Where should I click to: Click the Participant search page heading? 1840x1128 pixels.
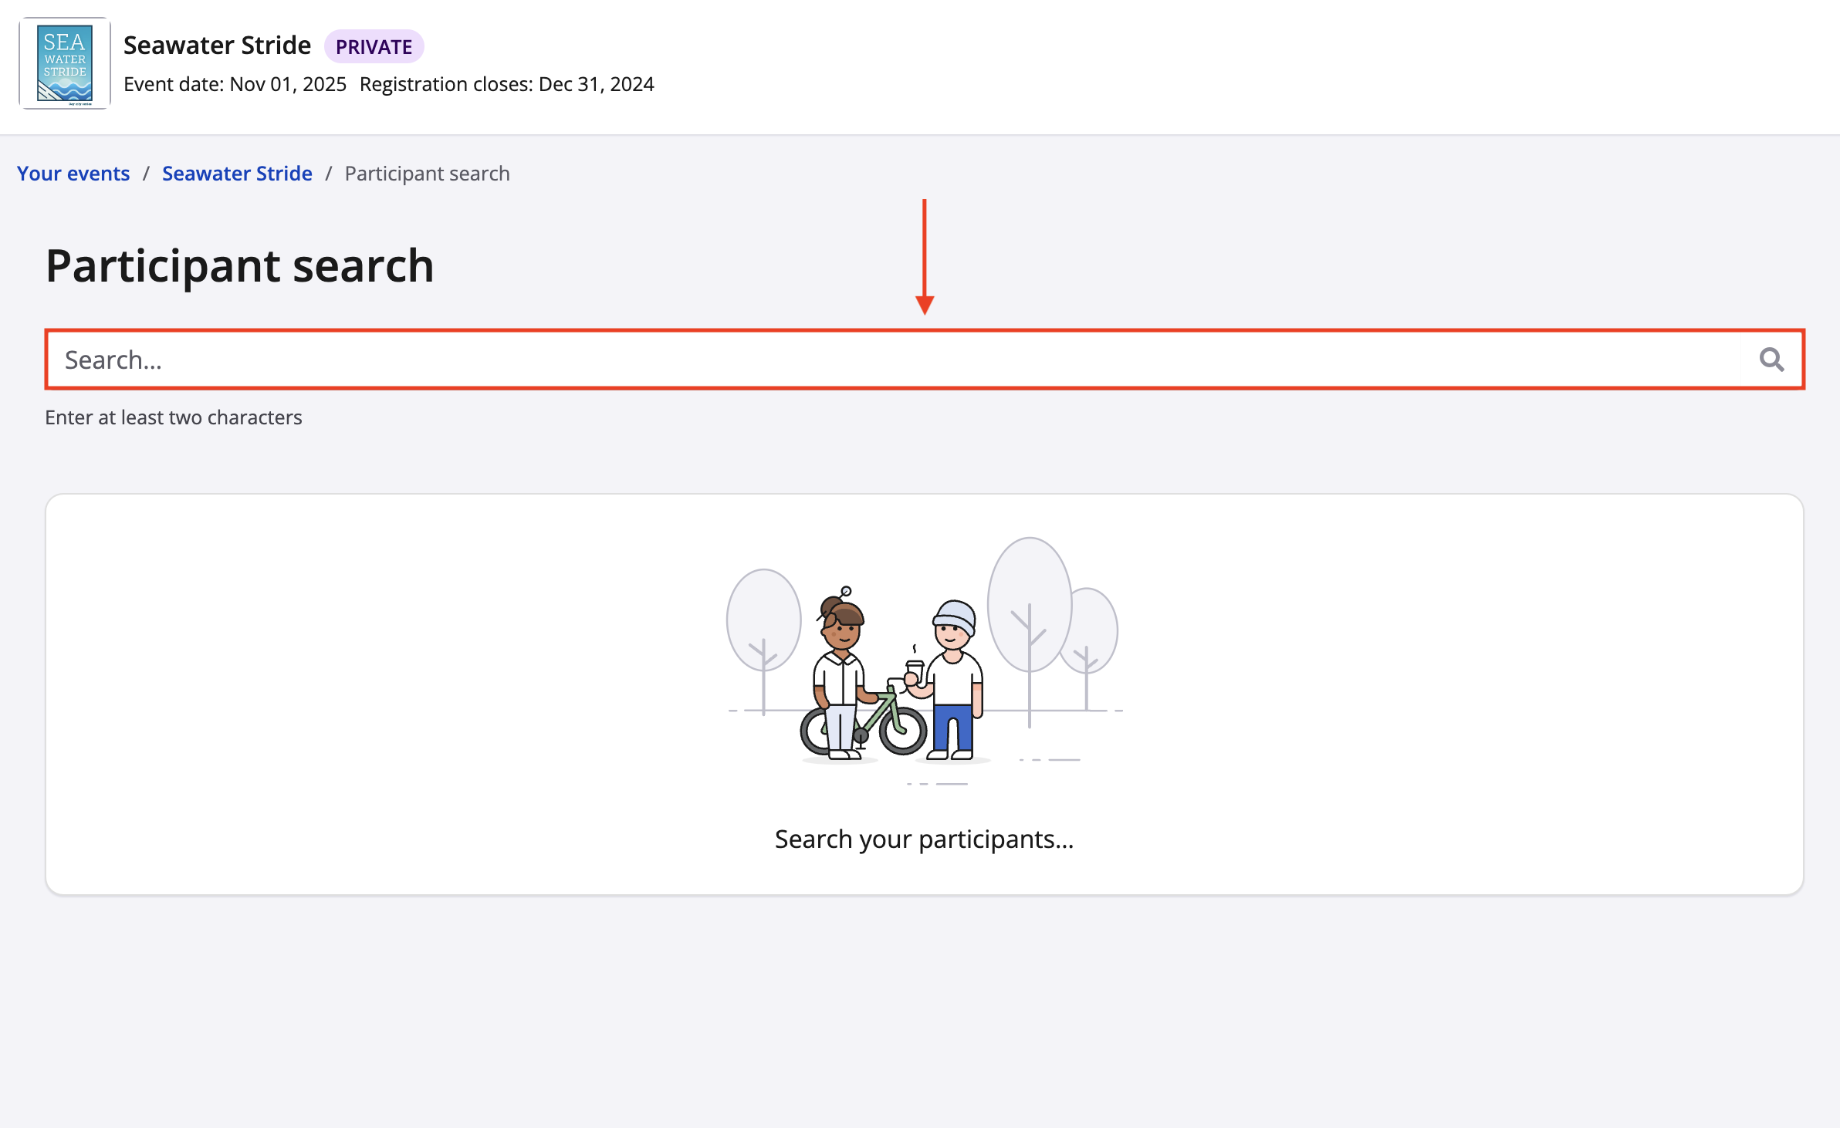tap(239, 265)
